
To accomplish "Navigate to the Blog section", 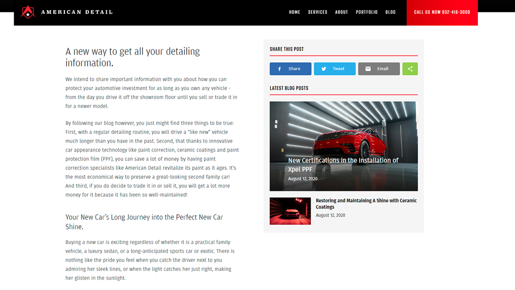I will [x=391, y=12].
